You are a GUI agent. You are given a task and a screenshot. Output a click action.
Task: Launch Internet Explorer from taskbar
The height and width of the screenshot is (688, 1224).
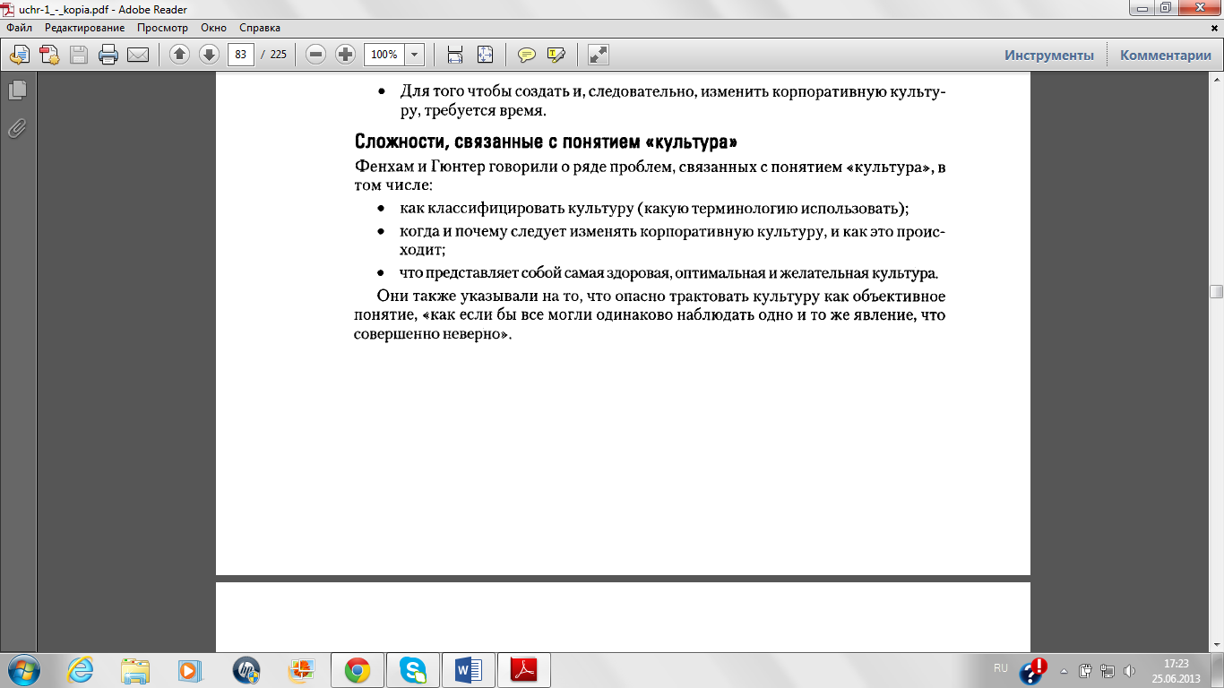click(80, 669)
